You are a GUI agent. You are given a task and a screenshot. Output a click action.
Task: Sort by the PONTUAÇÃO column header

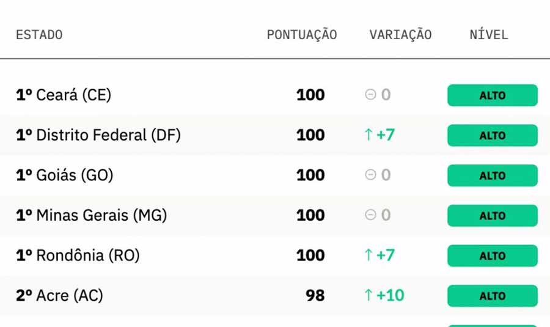tap(302, 35)
